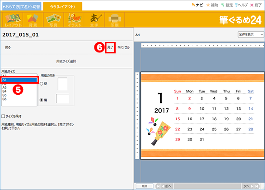Viewport: 265px width, 190px height.
Task: Select the 縦 portrait orientation radio
Action: pyautogui.click(x=41, y=84)
